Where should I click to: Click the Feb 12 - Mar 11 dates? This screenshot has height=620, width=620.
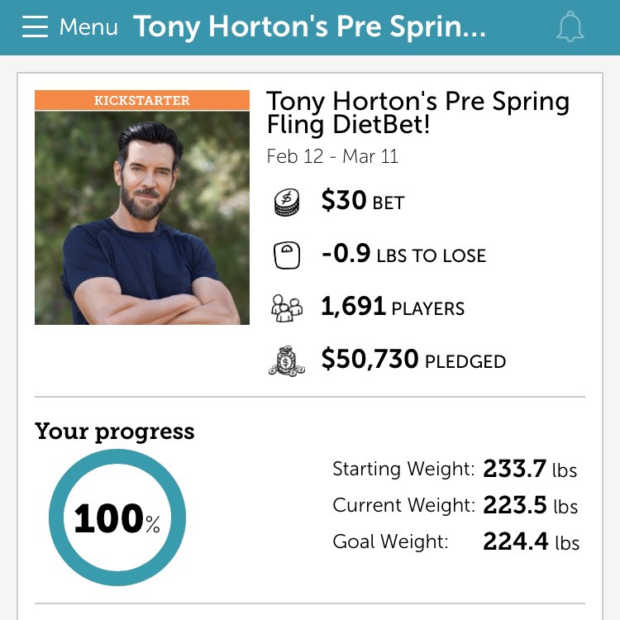point(332,157)
